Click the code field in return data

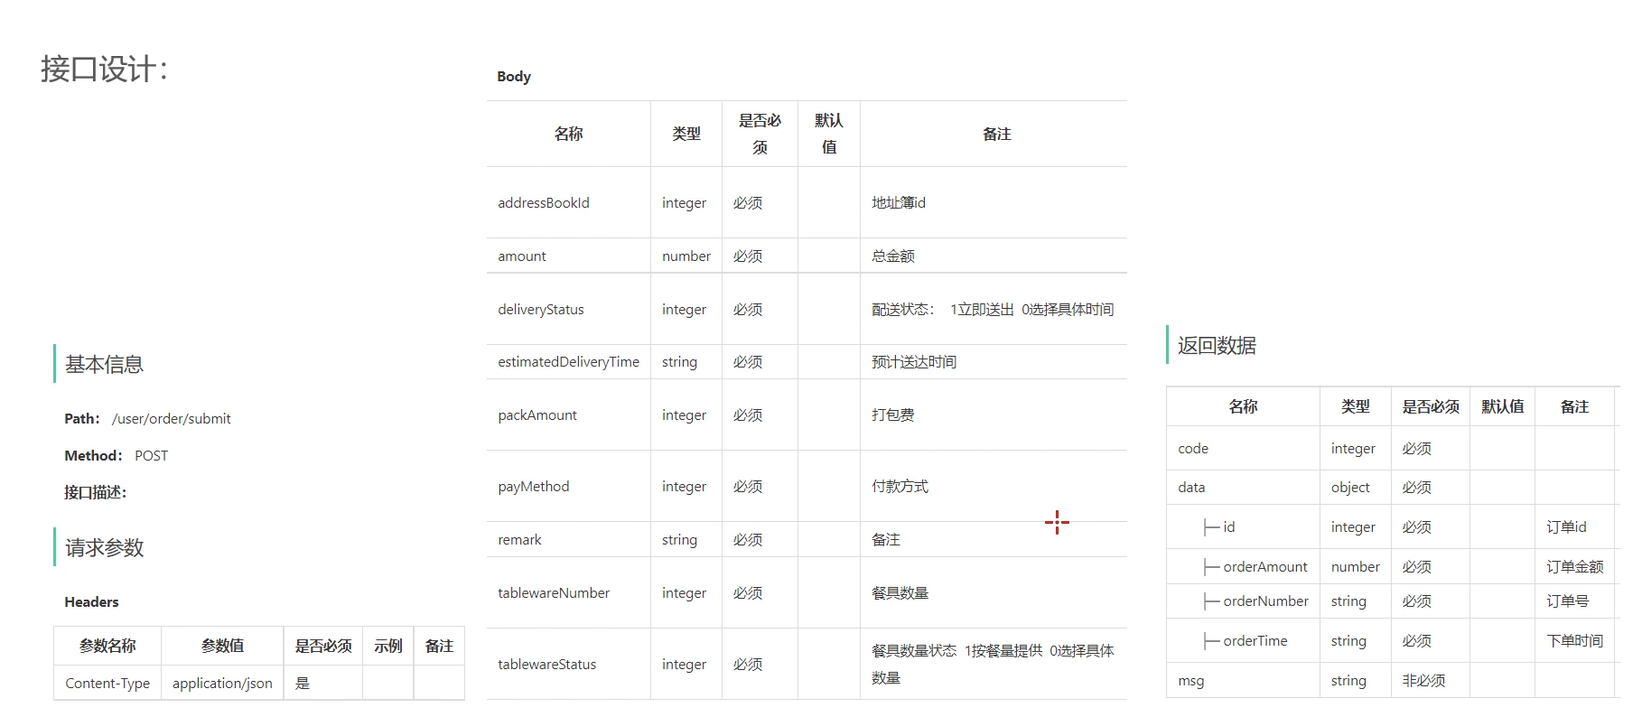1193,448
